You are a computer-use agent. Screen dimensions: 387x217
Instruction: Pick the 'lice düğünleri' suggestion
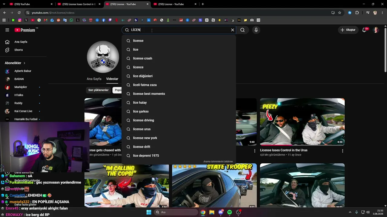pyautogui.click(x=179, y=76)
